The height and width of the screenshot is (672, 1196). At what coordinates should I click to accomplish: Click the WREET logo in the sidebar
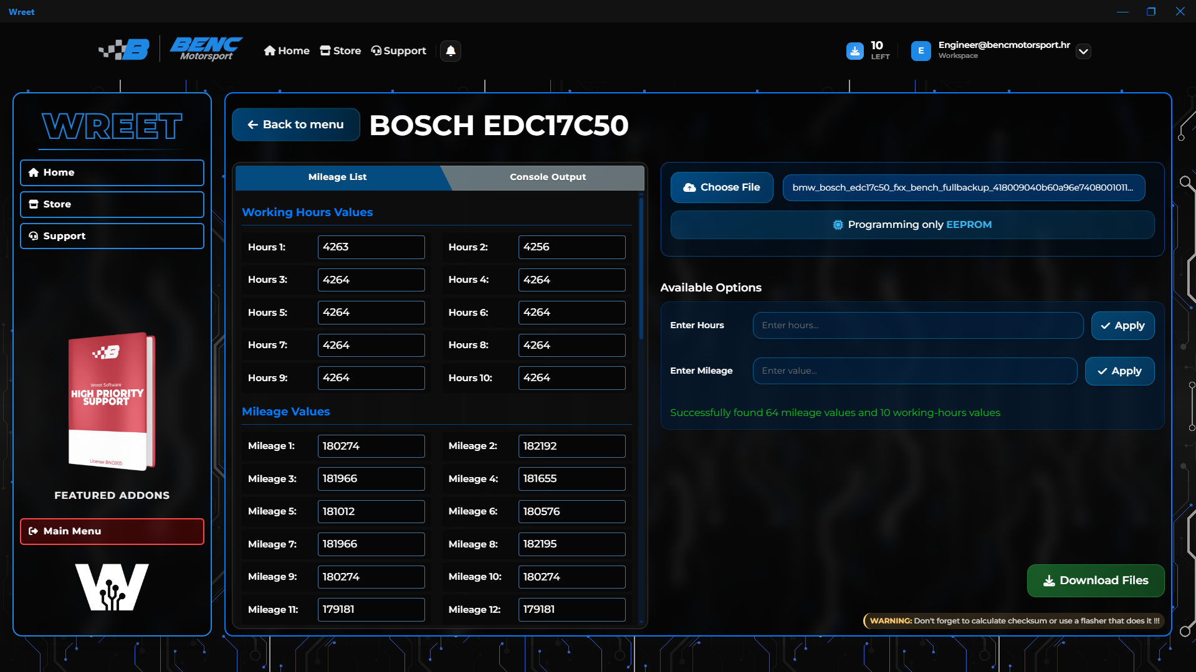pyautogui.click(x=112, y=127)
